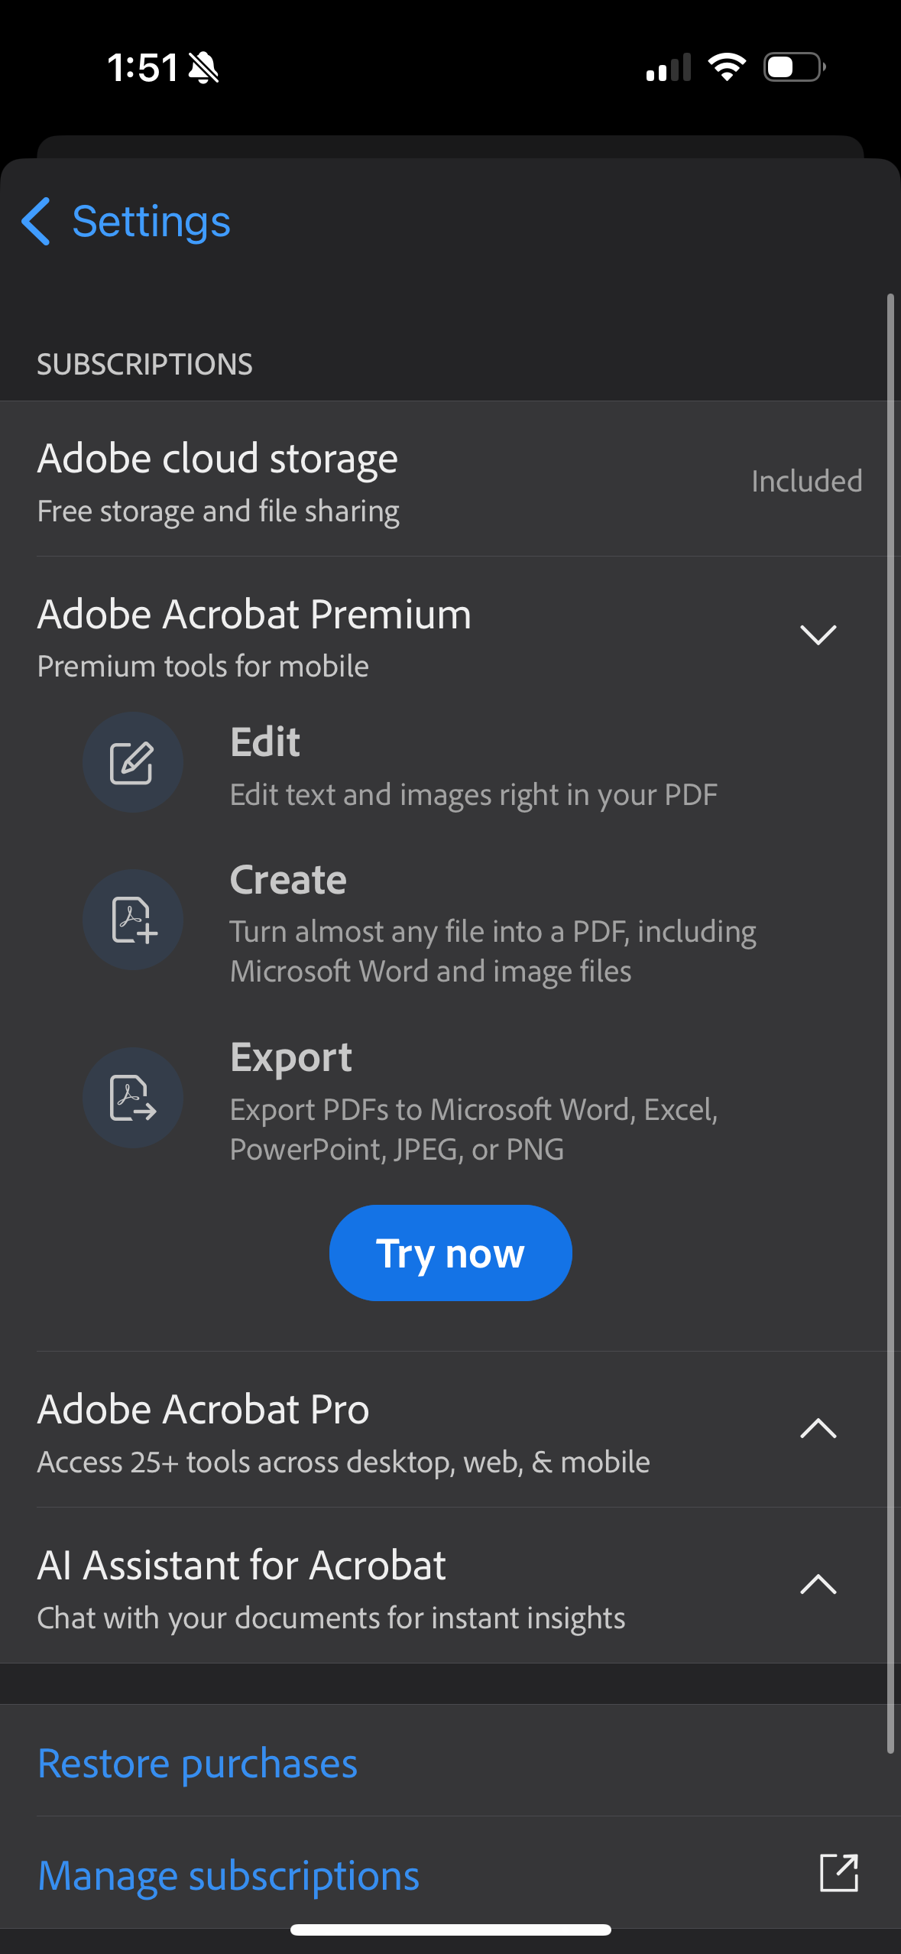Tap the back chevron beside Settings
901x1954 pixels.
(x=36, y=221)
